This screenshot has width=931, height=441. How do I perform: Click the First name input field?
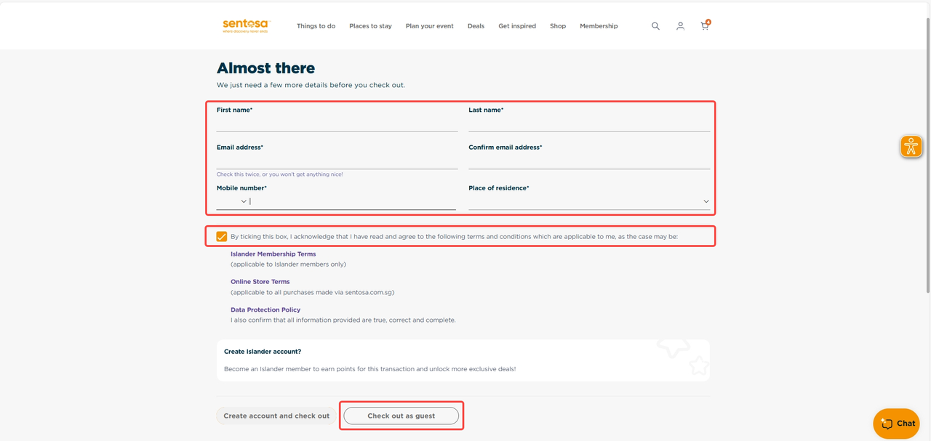pos(337,124)
